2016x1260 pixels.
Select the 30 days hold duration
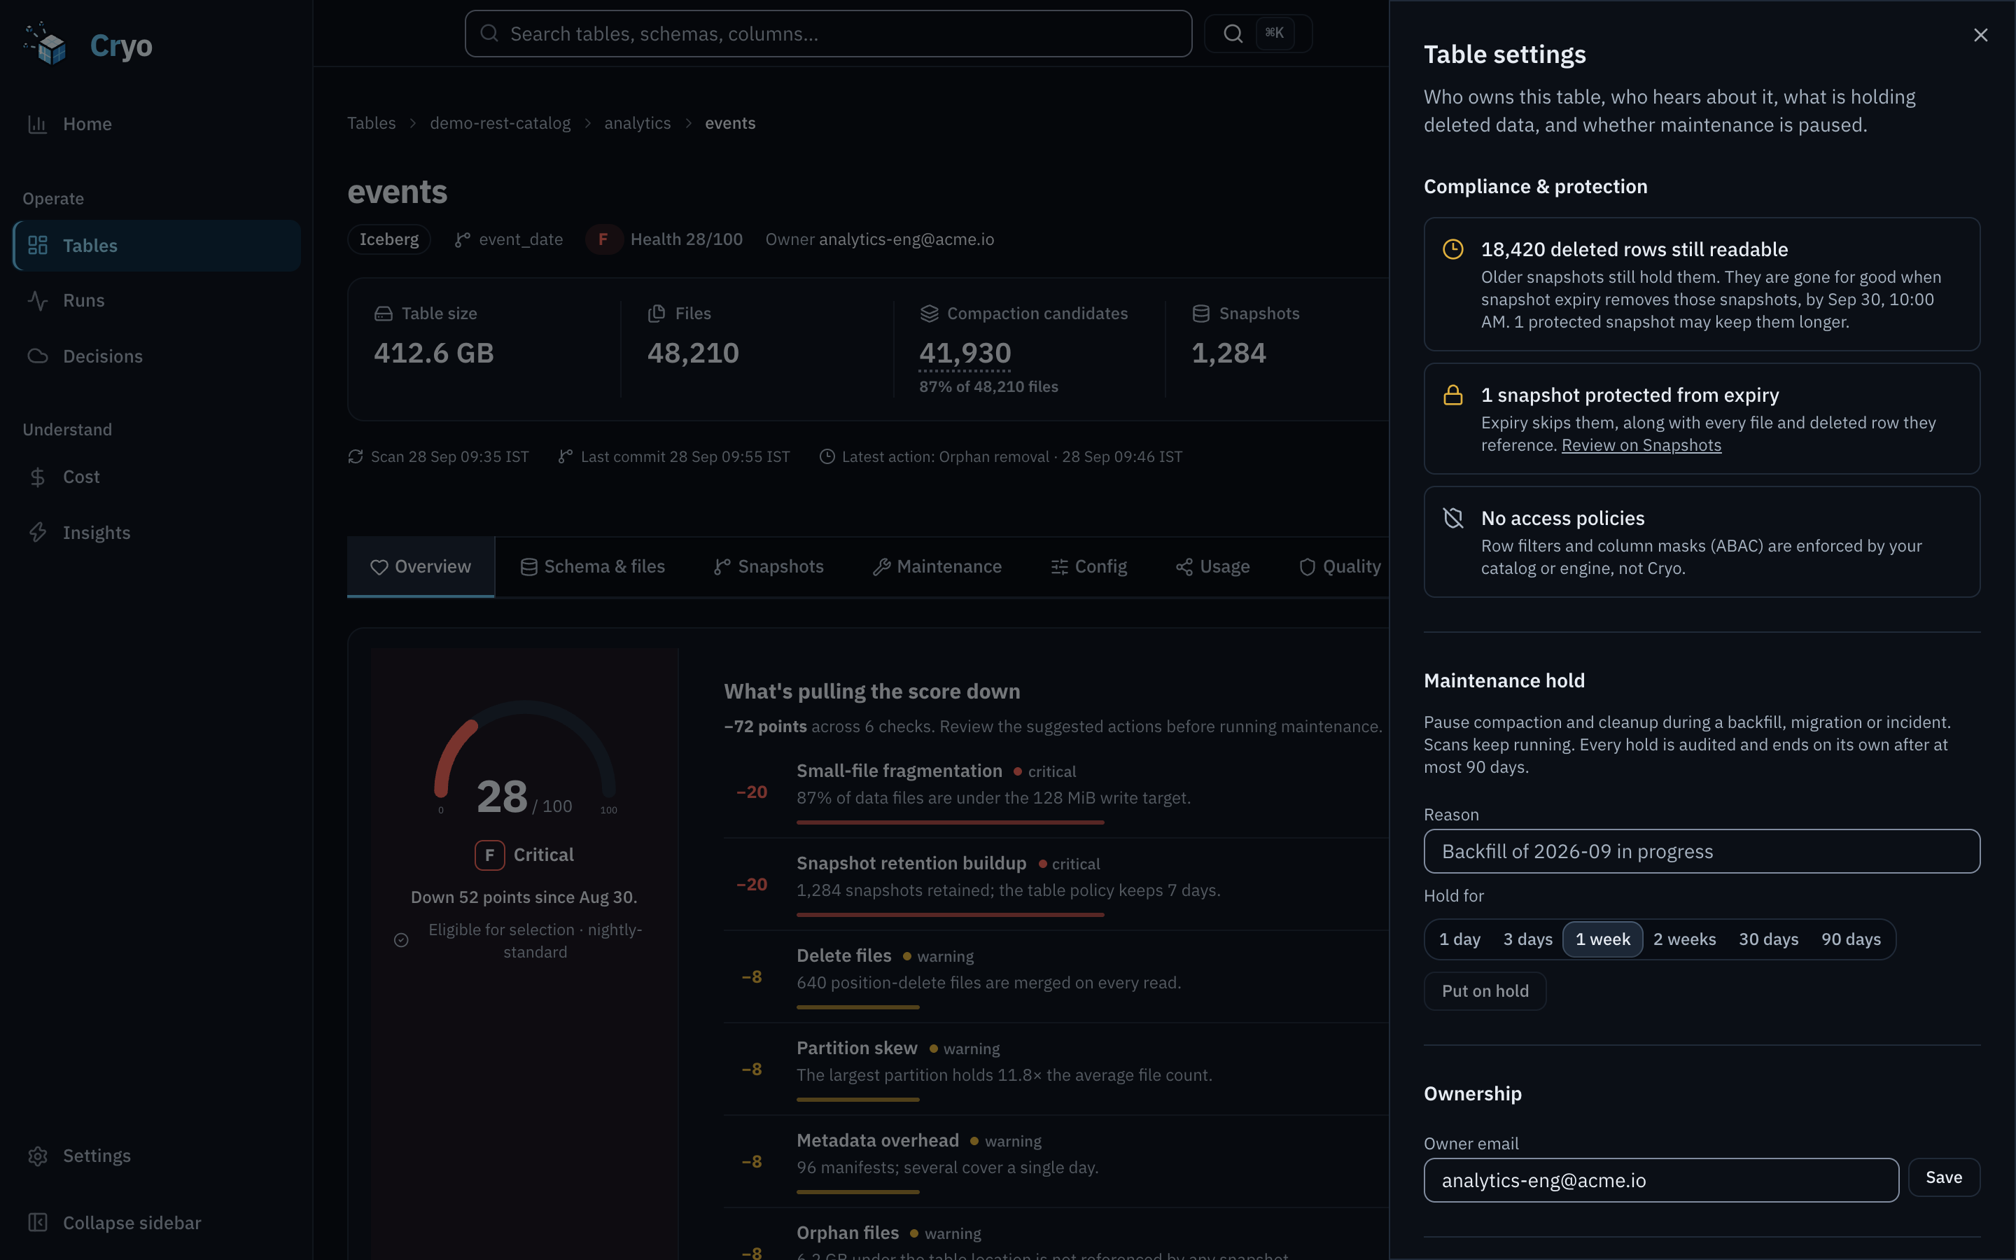pos(1767,939)
